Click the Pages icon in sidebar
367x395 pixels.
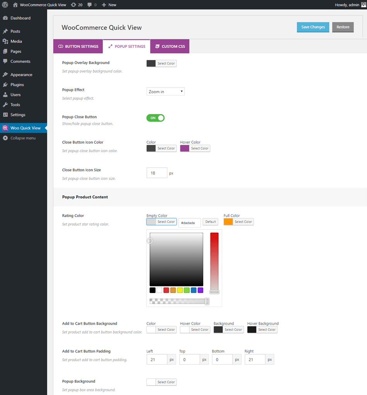pos(5,51)
